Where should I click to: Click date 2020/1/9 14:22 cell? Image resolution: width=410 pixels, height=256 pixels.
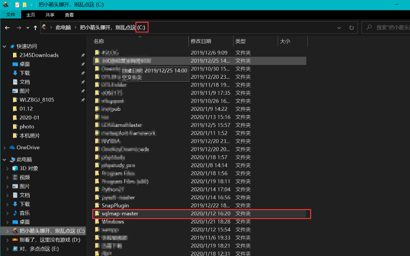point(209,109)
